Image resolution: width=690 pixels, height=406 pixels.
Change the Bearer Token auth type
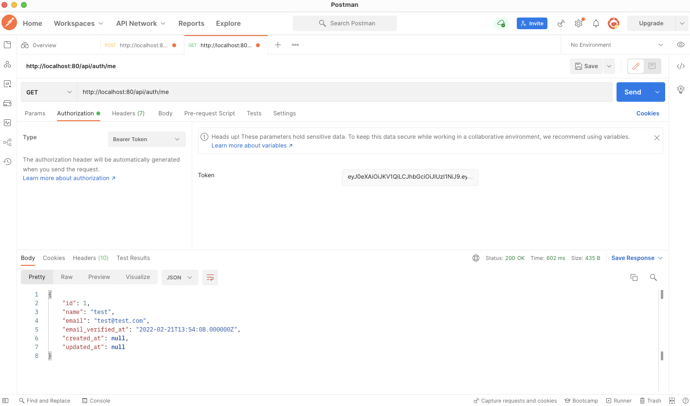pos(146,139)
